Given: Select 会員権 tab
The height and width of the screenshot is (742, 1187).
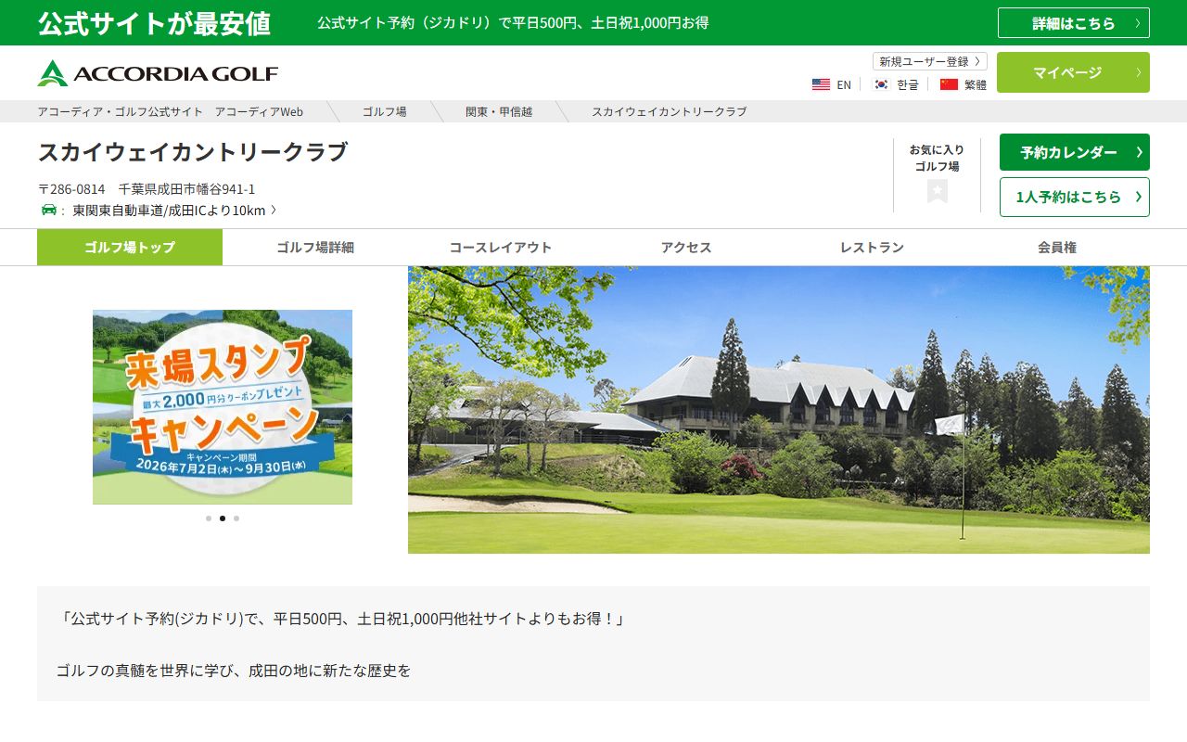Looking at the screenshot, I should click(1057, 248).
